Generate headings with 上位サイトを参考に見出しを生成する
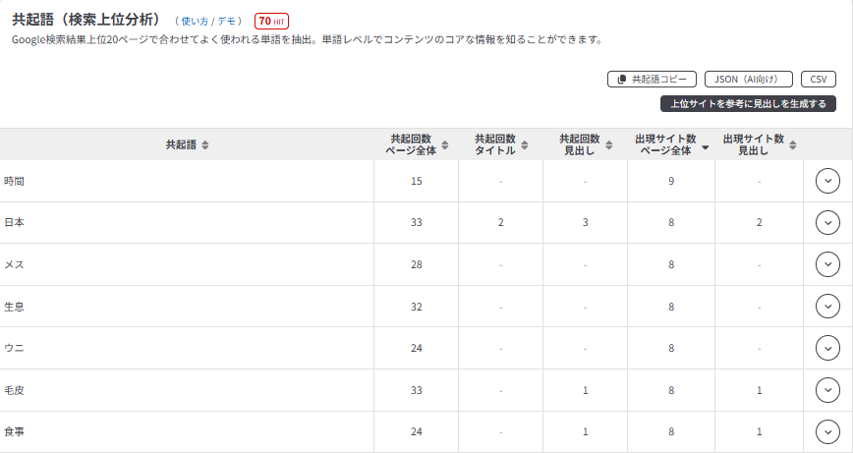Viewport: 853px width, 453px height. (x=747, y=103)
